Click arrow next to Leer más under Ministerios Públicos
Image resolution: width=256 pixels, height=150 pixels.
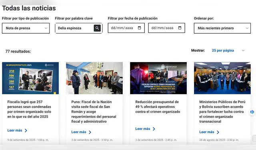click(x=218, y=132)
